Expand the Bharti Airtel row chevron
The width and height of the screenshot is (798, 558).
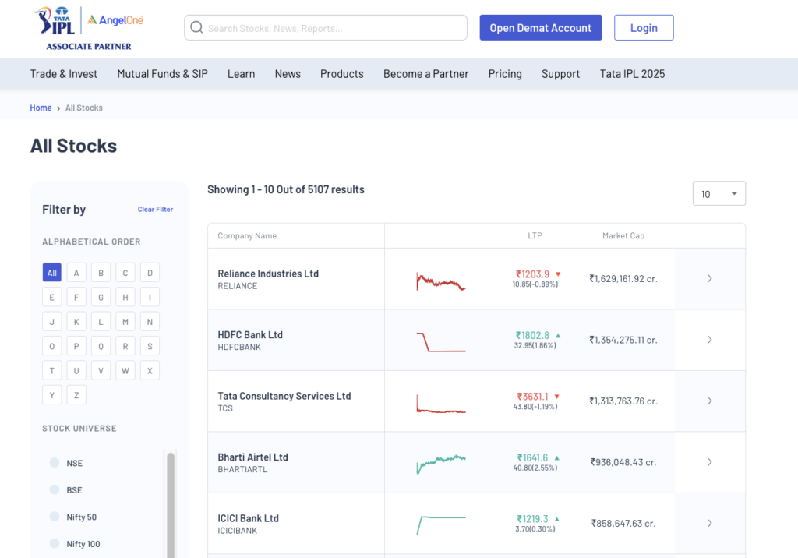point(709,462)
